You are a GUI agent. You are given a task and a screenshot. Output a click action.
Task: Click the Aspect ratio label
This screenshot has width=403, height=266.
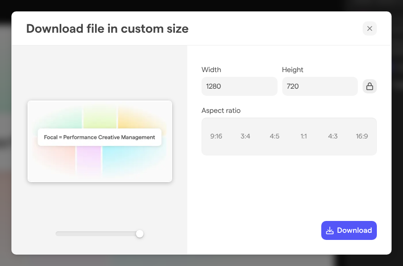pos(221,110)
